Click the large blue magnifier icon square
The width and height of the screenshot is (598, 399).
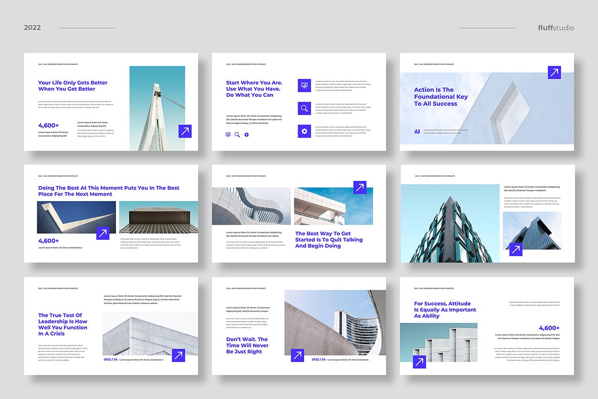304,108
